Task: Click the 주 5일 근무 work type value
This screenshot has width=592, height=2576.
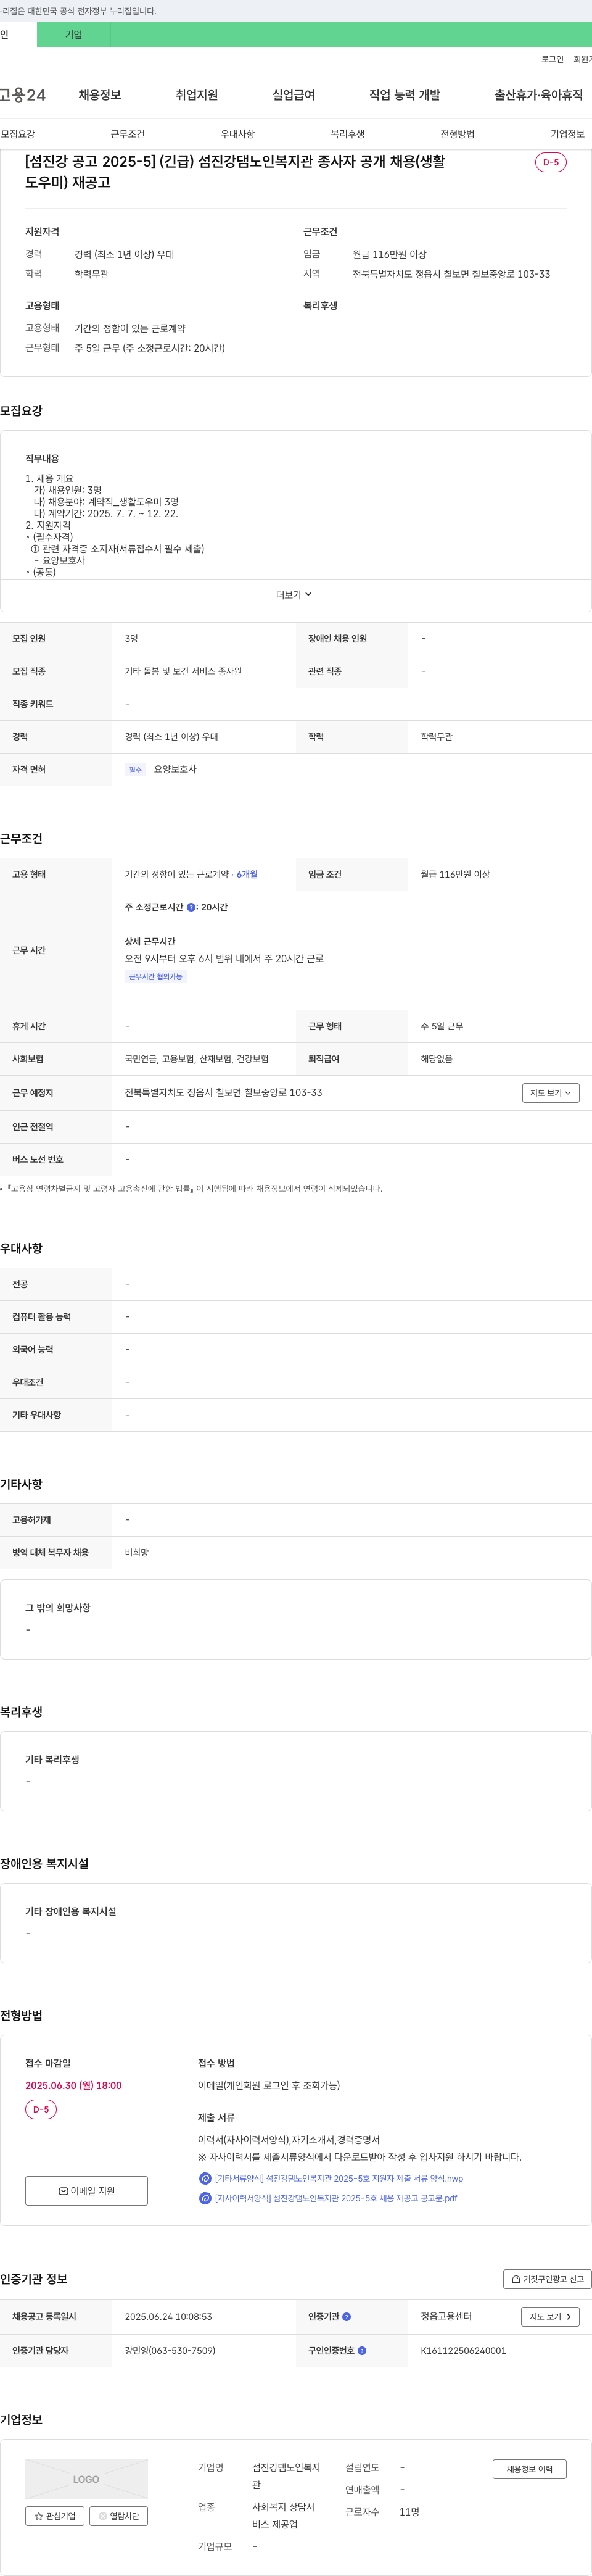Action: [442, 1026]
